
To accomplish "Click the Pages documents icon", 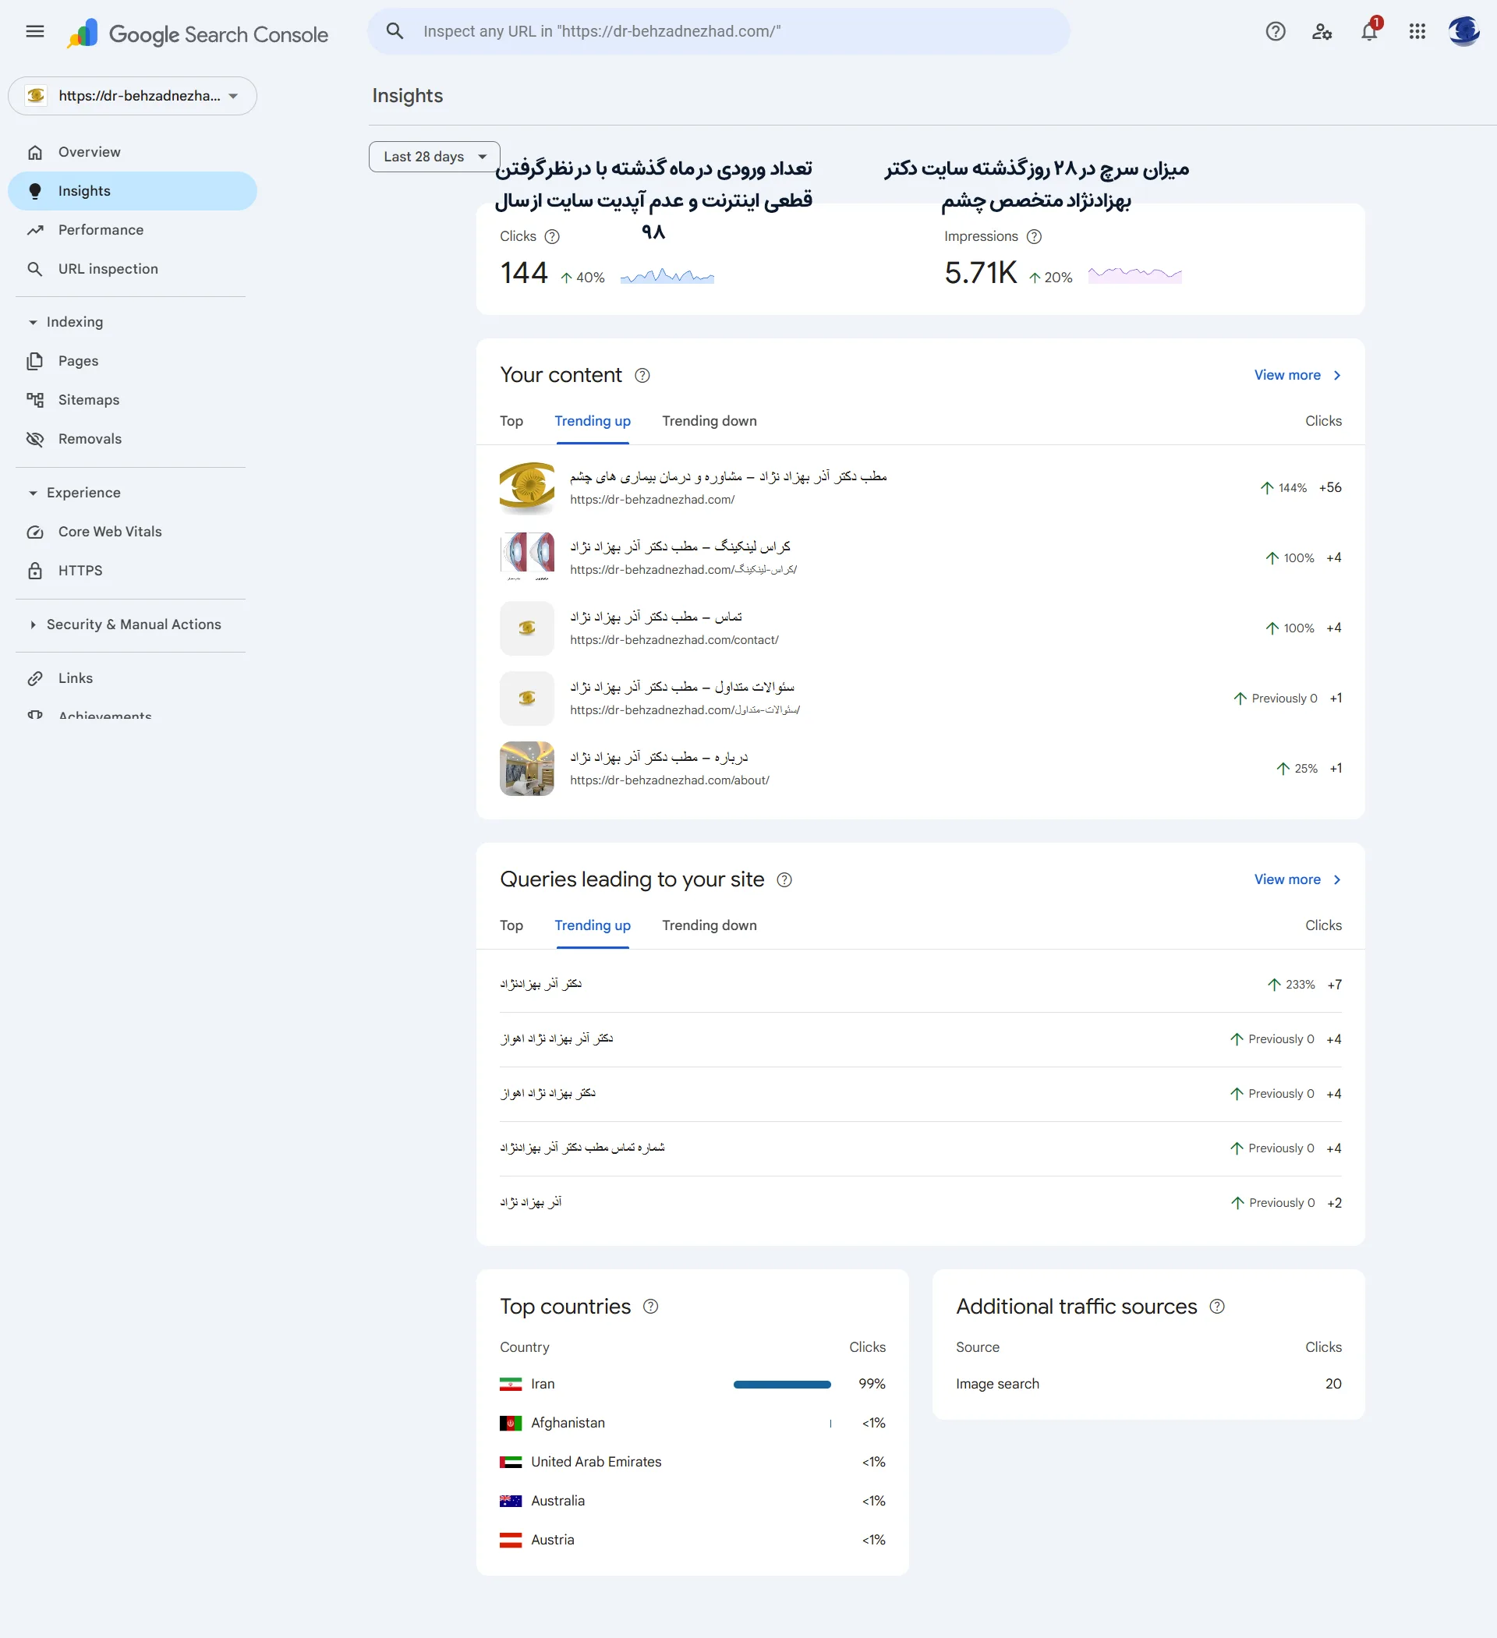I will (x=35, y=362).
